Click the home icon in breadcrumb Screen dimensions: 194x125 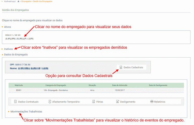(18, 2)
